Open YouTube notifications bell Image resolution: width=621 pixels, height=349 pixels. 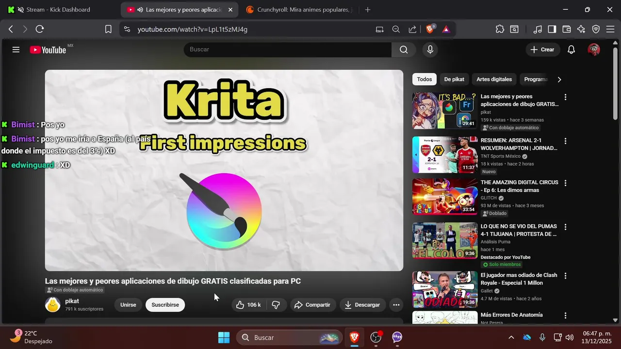coord(571,49)
